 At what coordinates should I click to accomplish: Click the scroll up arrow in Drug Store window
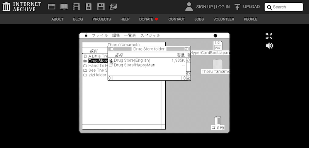pyautogui.click(x=188, y=60)
